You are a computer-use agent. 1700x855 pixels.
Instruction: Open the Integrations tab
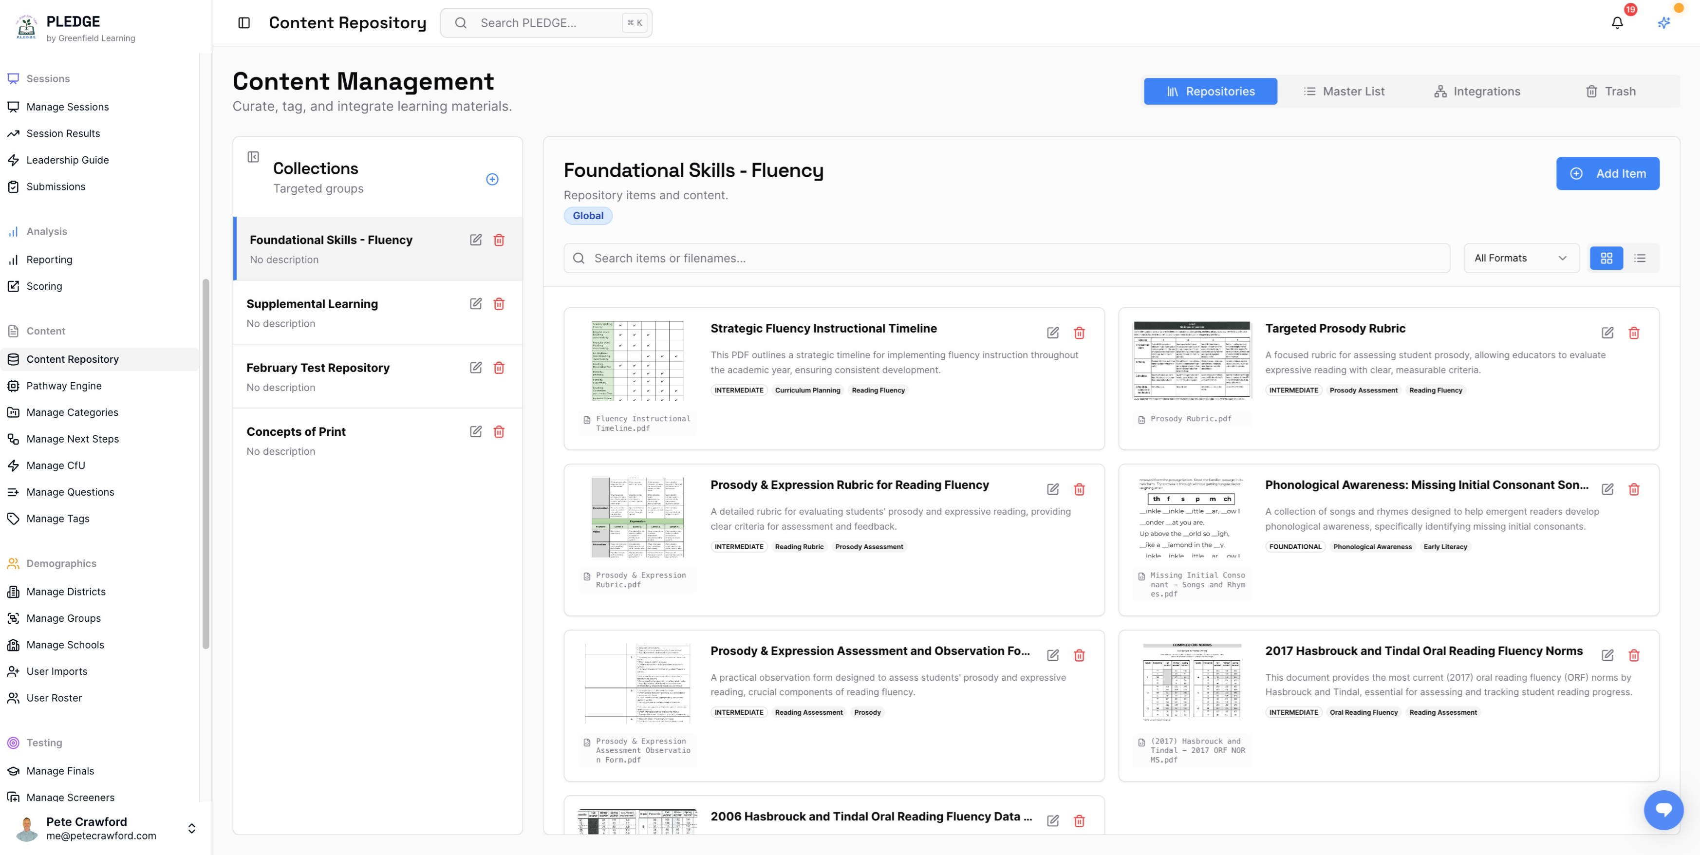(1477, 91)
